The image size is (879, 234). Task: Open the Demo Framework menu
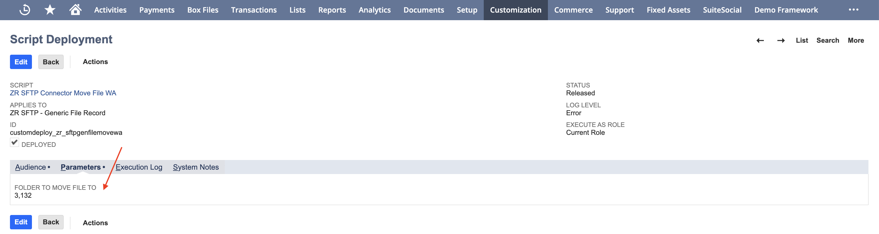click(x=786, y=10)
